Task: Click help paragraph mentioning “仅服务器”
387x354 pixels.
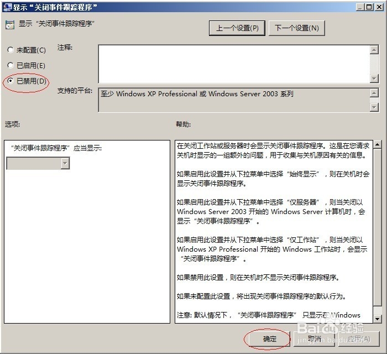Action: (x=271, y=211)
